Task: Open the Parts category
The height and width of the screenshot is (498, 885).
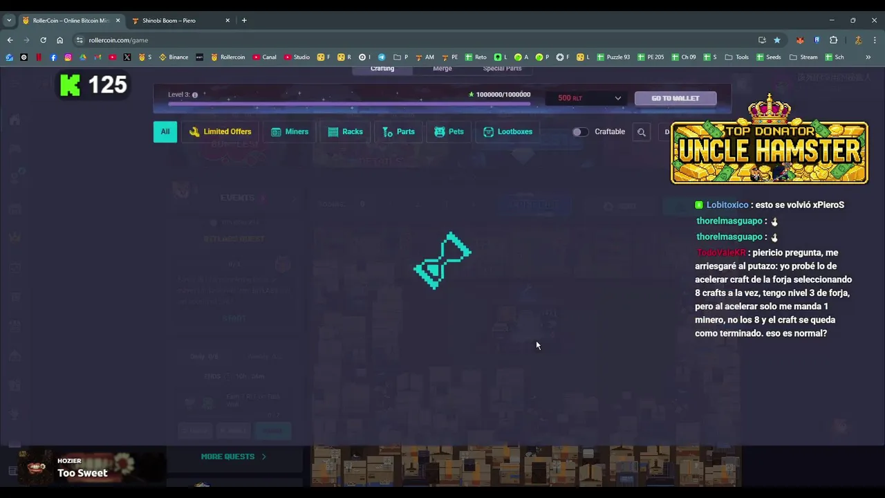Action: pos(399,131)
